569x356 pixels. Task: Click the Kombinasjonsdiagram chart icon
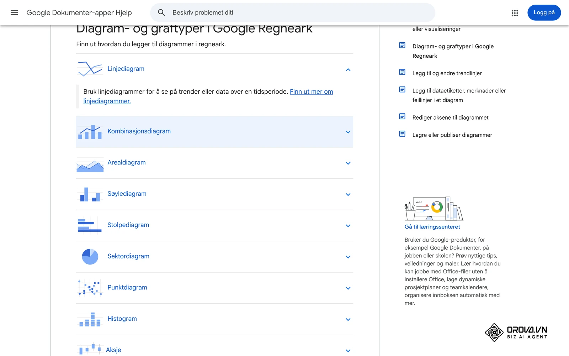tap(90, 132)
